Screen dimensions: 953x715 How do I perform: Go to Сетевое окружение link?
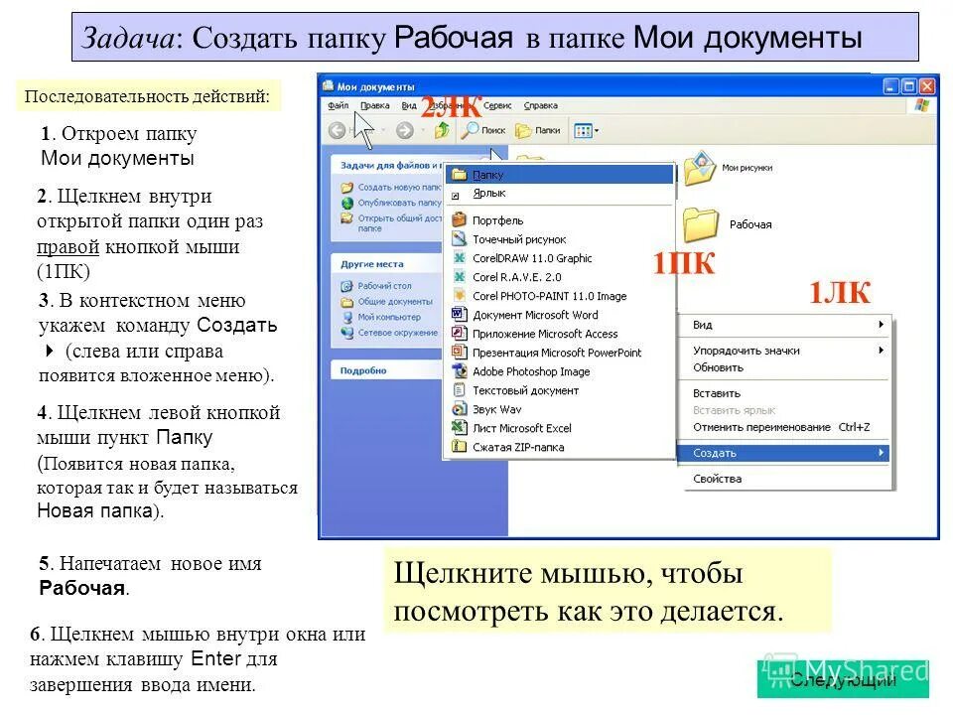[x=397, y=333]
